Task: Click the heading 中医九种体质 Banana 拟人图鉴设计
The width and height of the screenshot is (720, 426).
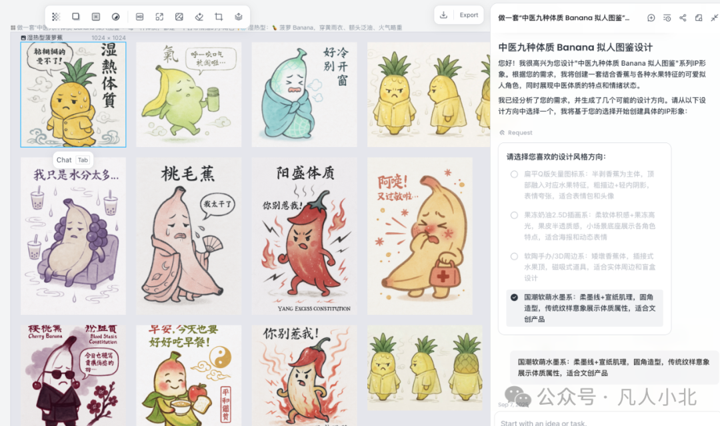Action: pos(575,47)
